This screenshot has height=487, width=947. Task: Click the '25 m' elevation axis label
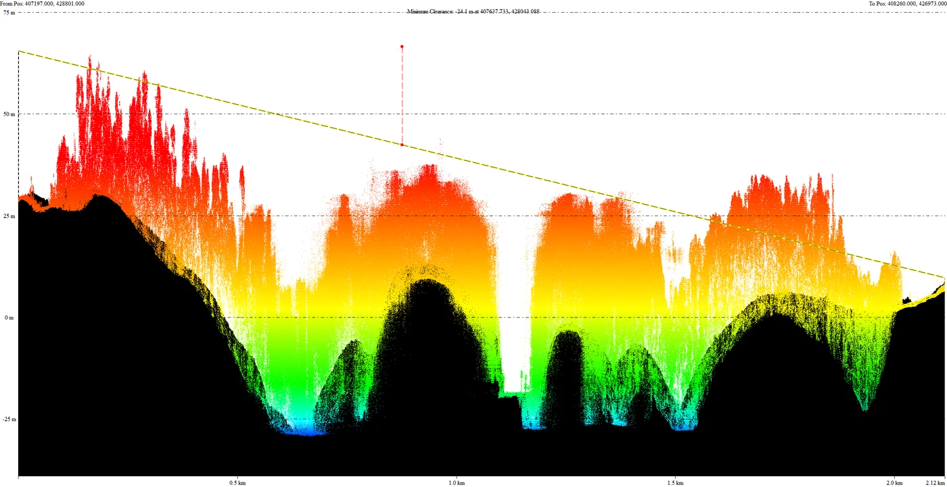pyautogui.click(x=9, y=216)
